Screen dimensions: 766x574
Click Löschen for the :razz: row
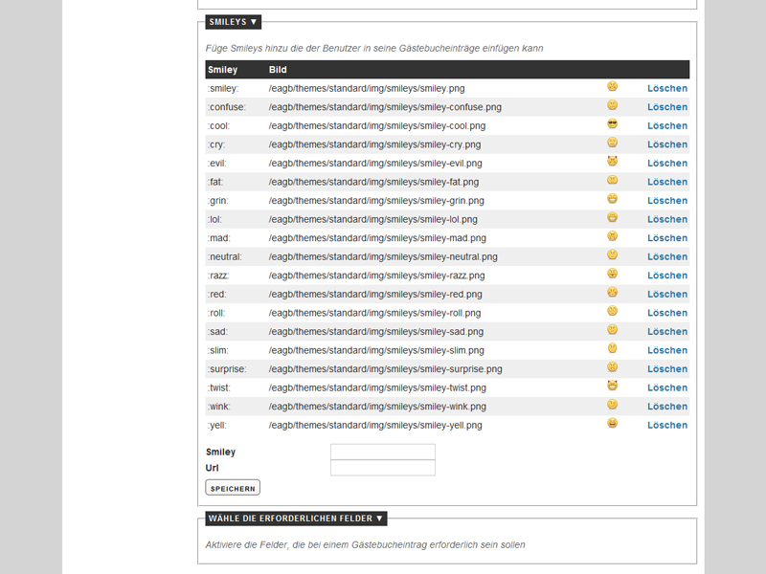point(667,276)
